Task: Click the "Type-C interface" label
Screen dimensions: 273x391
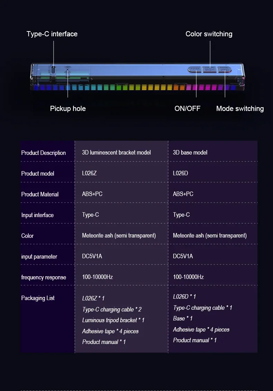Action: pyautogui.click(x=52, y=34)
